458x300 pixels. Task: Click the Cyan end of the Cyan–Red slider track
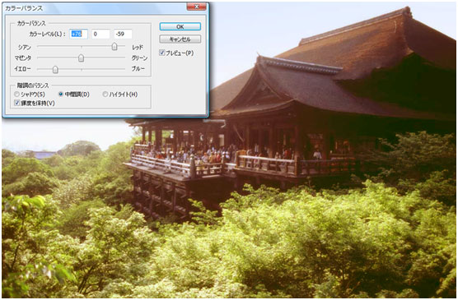click(x=39, y=46)
